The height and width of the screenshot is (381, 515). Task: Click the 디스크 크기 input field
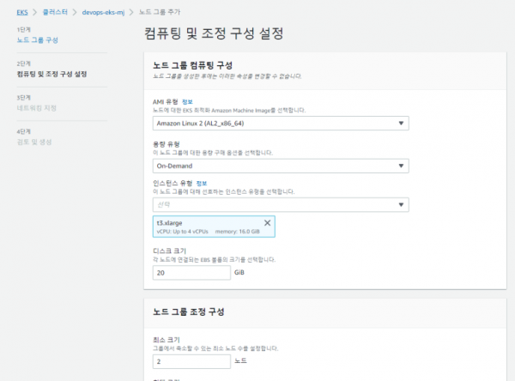click(191, 273)
